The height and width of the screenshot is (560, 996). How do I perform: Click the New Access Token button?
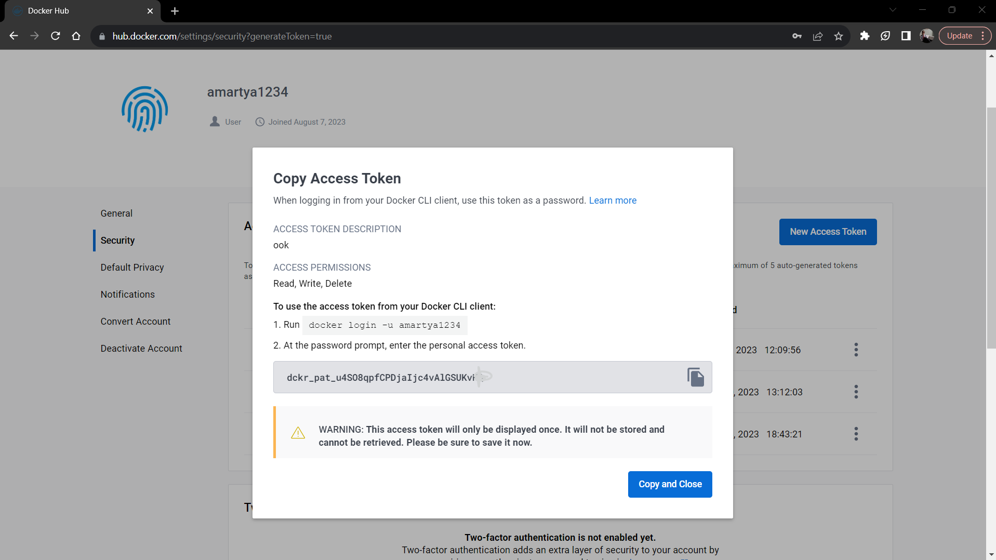(828, 232)
